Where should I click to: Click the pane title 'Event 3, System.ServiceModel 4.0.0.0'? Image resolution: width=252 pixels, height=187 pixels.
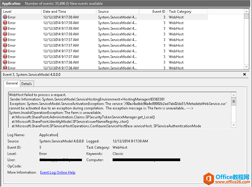pyautogui.click(x=32, y=74)
